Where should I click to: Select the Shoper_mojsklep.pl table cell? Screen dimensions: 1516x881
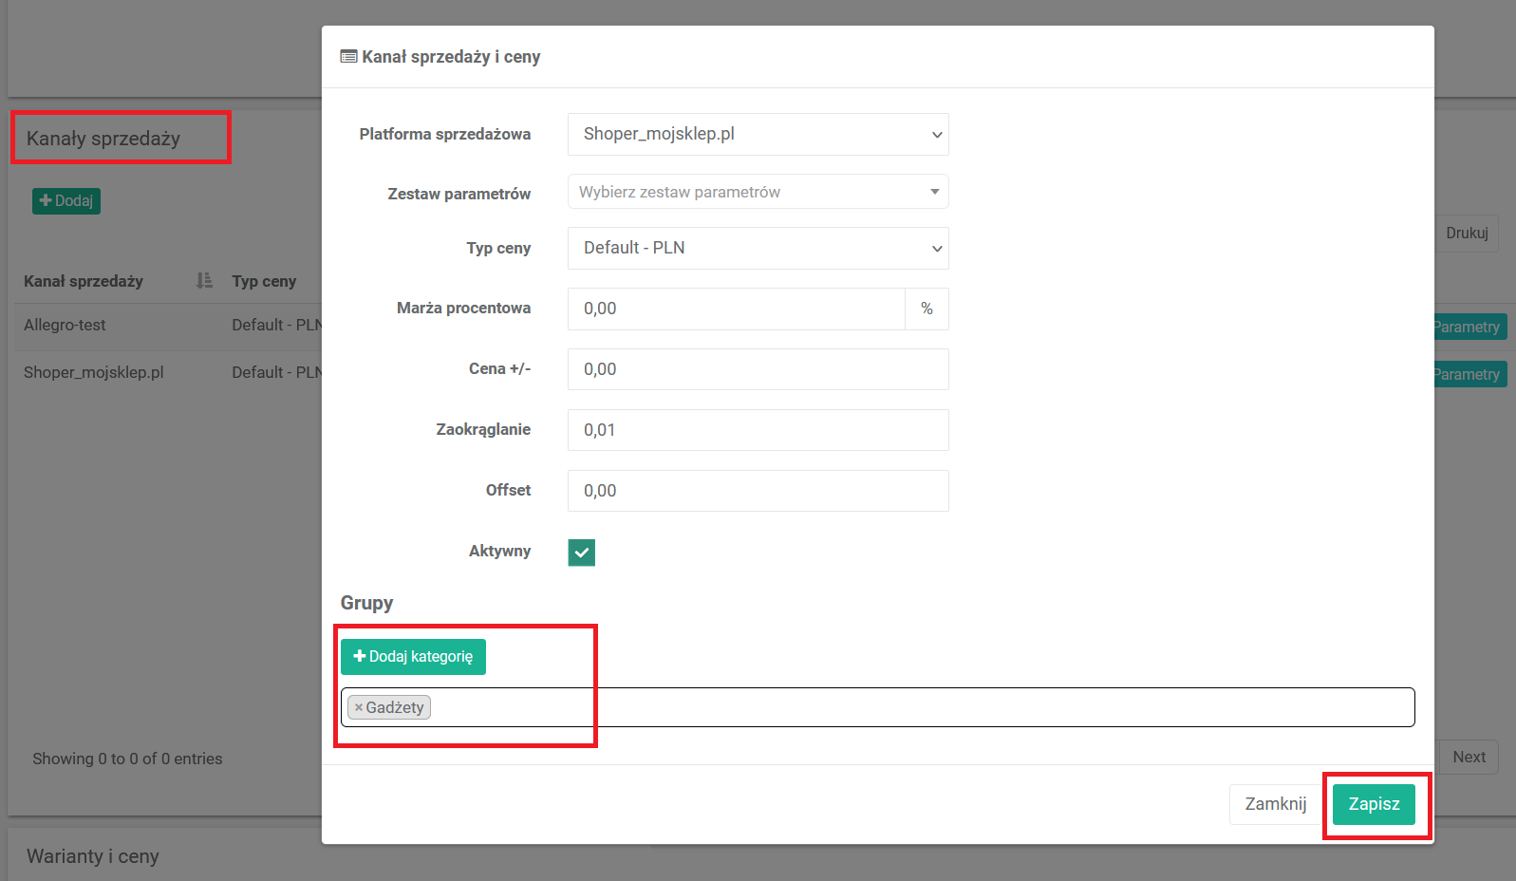[x=94, y=372]
